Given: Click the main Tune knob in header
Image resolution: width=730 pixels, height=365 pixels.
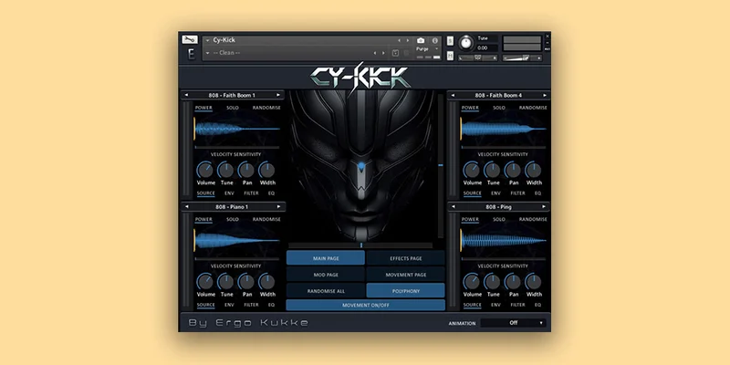Looking at the screenshot, I should click(465, 43).
